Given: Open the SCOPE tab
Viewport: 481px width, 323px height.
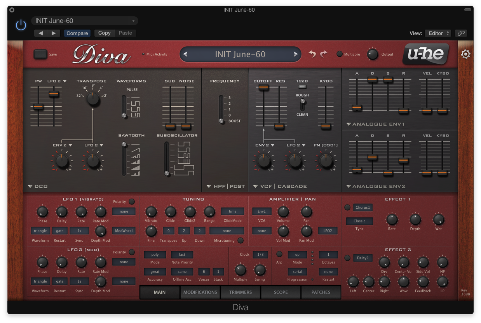Looking at the screenshot, I should click(281, 292).
